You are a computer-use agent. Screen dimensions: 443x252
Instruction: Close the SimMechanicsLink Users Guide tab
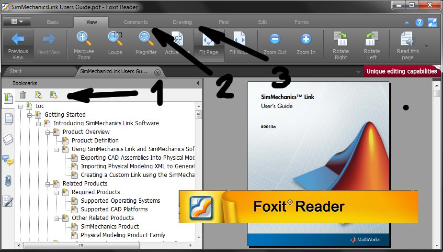coord(158,73)
